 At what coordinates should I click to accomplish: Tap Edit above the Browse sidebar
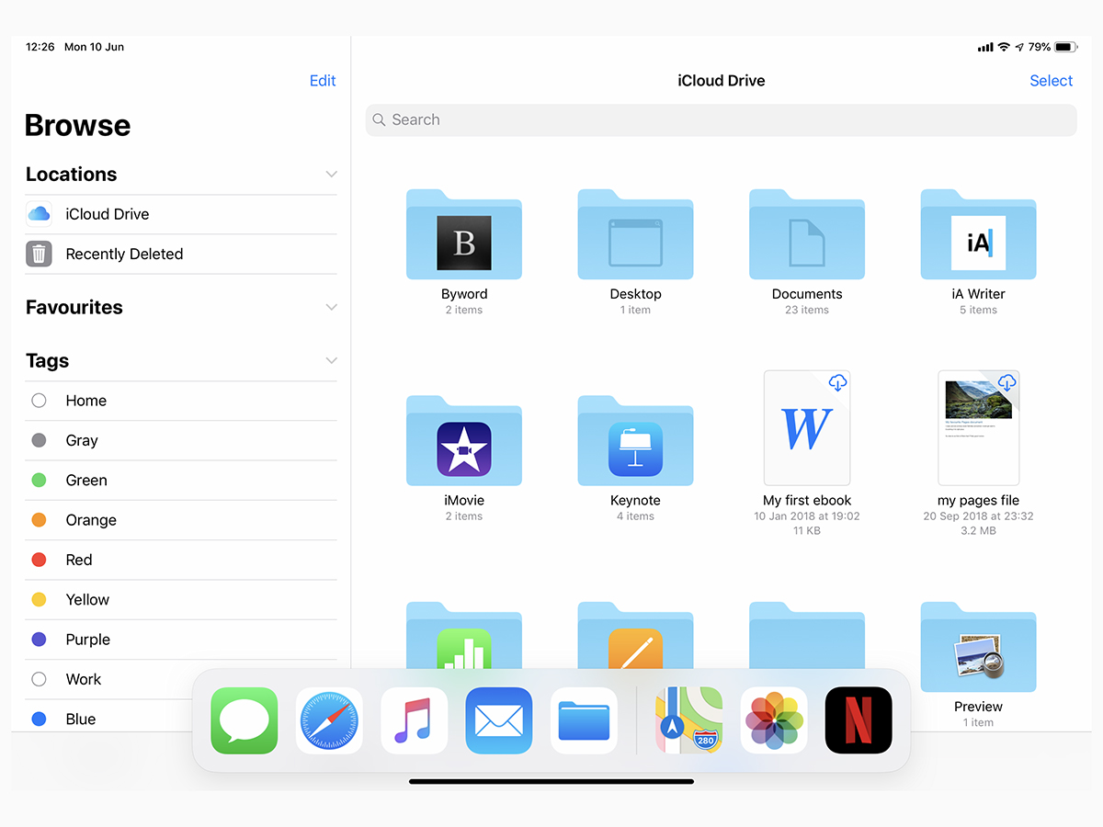(323, 81)
